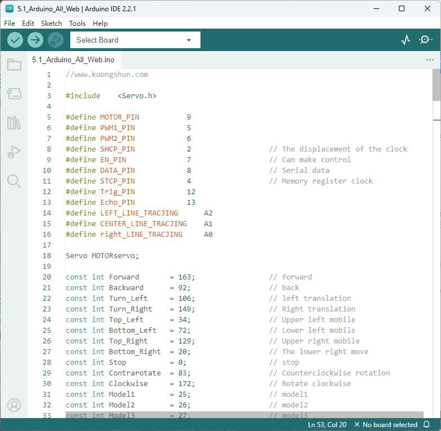441x431 pixels.
Task: Click 'Counterclockwise rotation' comment
Action: point(330,373)
